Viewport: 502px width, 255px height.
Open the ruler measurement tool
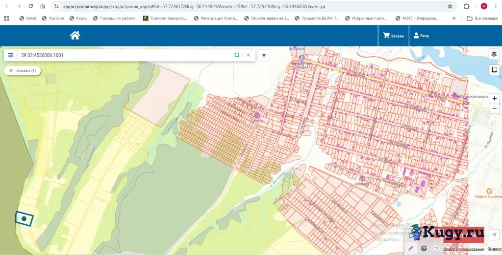[494, 69]
